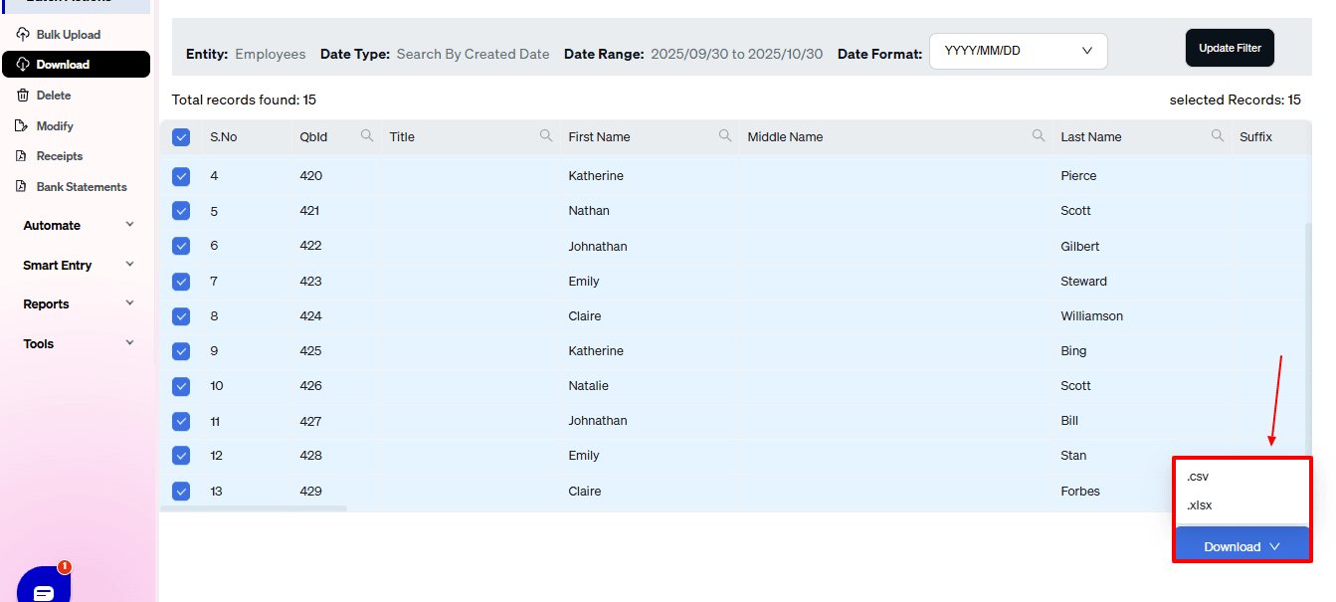Click the Bank Statements icon
This screenshot has width=1336, height=602.
tap(23, 187)
